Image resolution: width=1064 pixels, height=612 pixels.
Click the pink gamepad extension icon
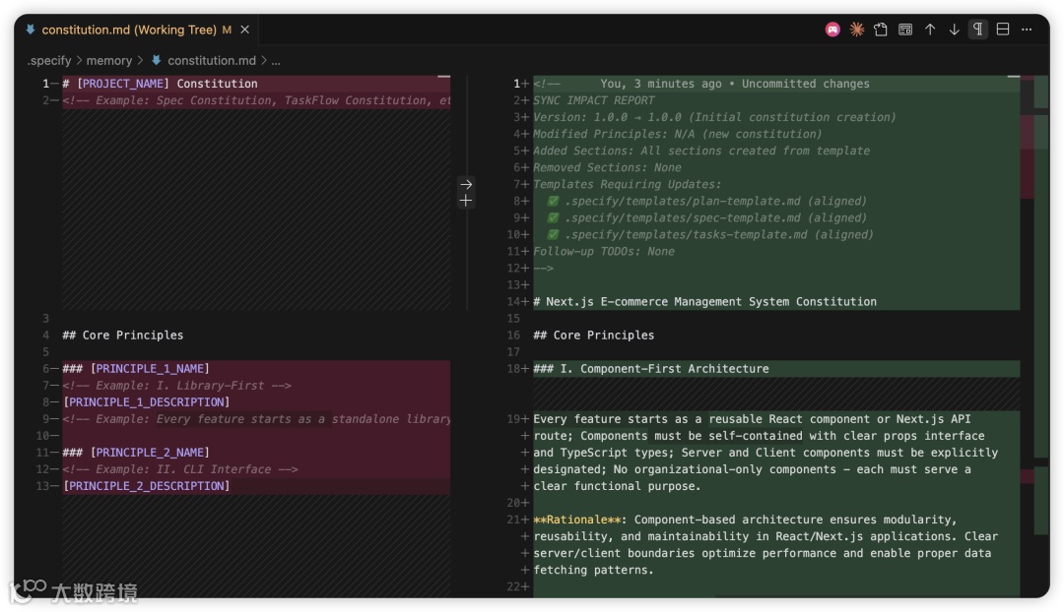pos(832,30)
